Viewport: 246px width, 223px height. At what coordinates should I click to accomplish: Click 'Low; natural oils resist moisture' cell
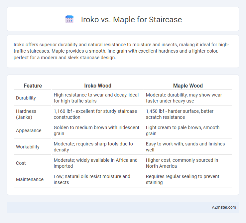point(98,179)
